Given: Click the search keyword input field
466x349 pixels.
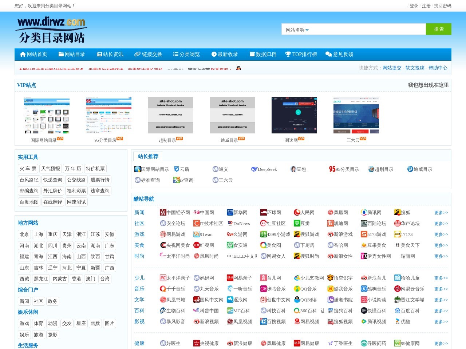Looking at the screenshot, I should 368,29.
